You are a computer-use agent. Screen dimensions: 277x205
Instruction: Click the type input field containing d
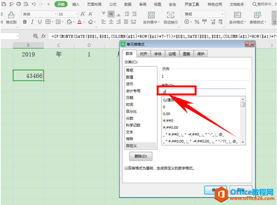[x=203, y=92]
